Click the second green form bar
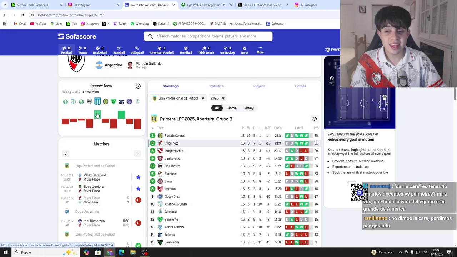 [x=121, y=115]
